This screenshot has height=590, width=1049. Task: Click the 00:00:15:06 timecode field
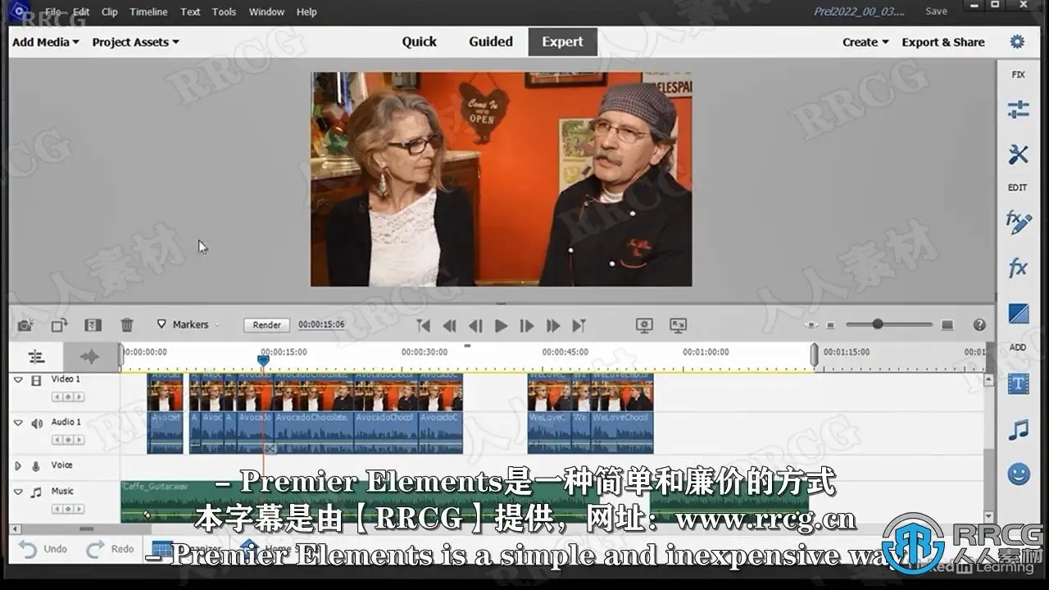click(321, 325)
